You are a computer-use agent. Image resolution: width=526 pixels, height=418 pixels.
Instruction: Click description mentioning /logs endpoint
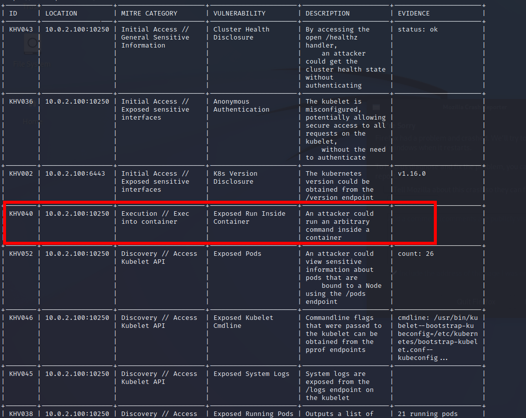tap(340, 386)
